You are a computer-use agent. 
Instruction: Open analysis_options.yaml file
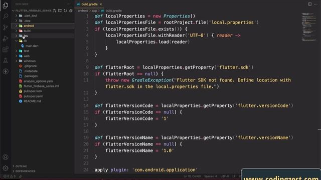pyautogui.click(x=38, y=81)
